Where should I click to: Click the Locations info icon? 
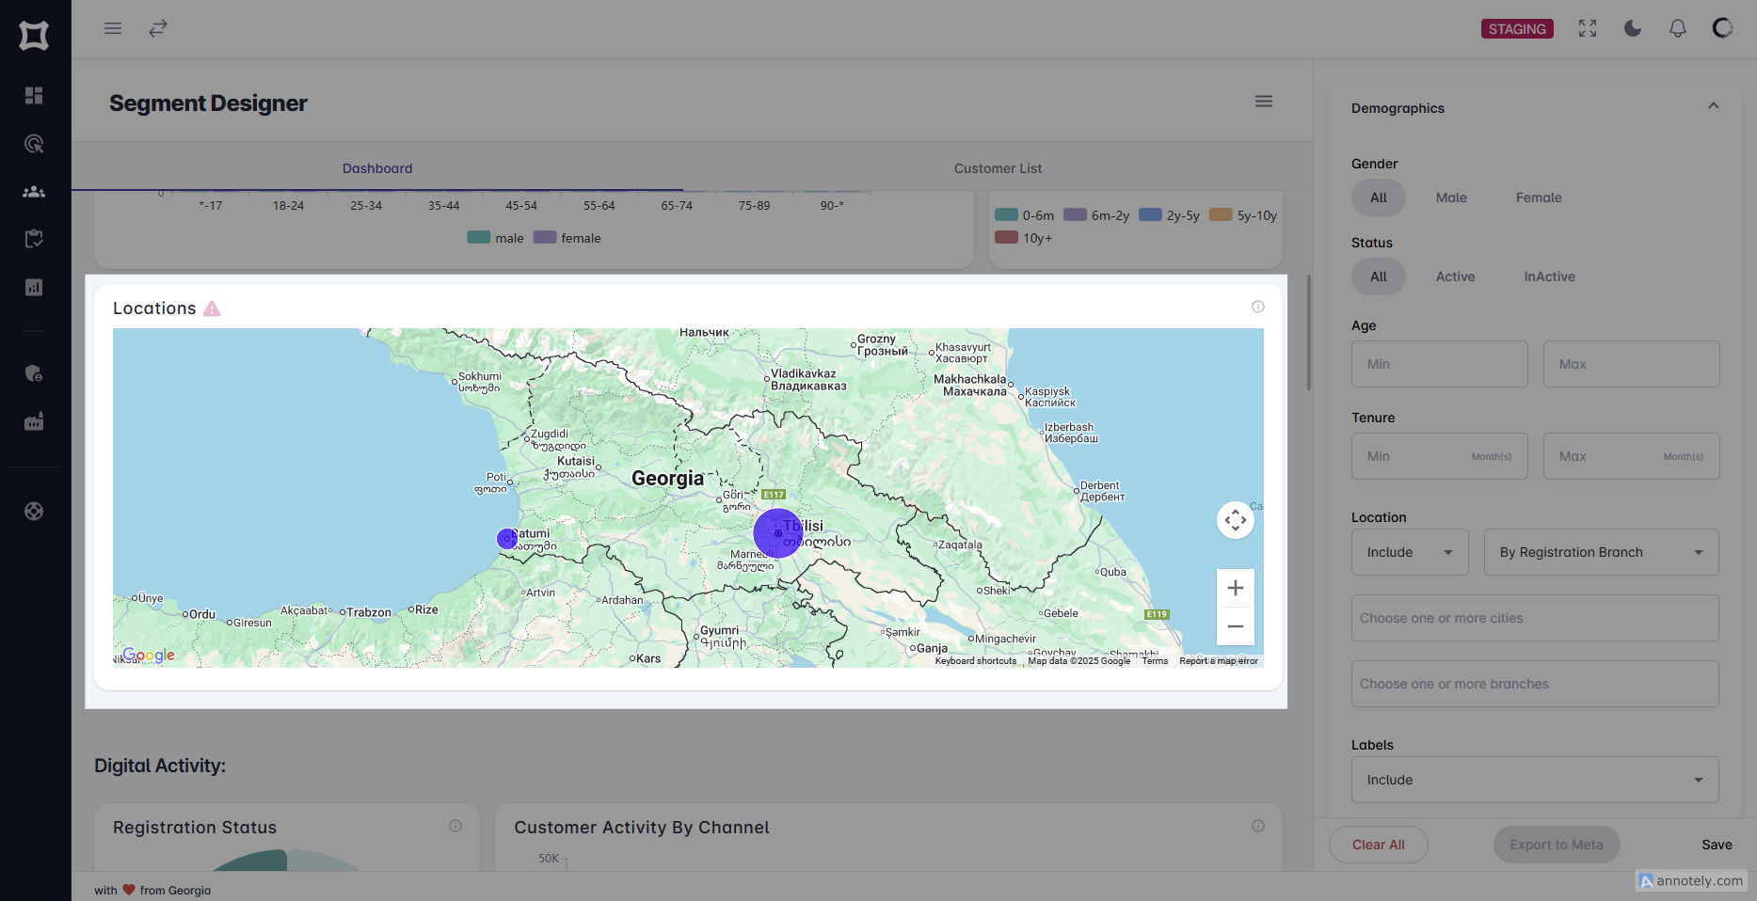[1258, 307]
